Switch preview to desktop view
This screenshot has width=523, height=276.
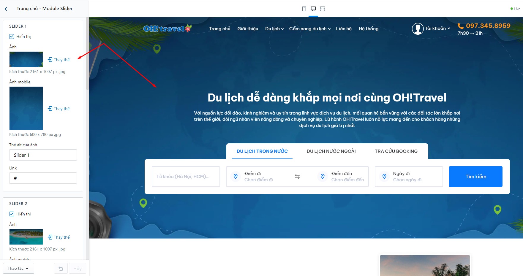(313, 9)
